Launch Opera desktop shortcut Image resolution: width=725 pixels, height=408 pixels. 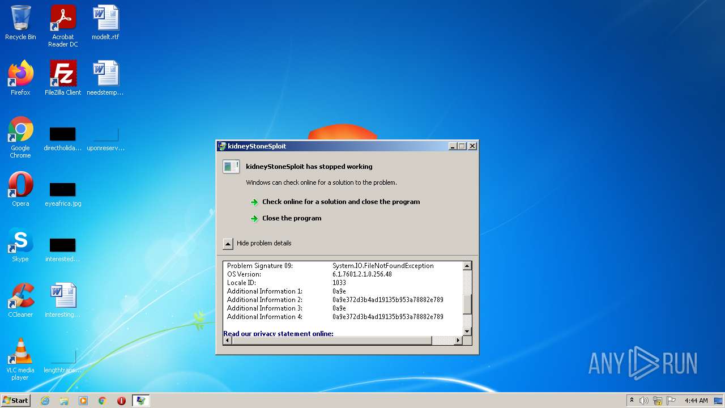[20, 189]
